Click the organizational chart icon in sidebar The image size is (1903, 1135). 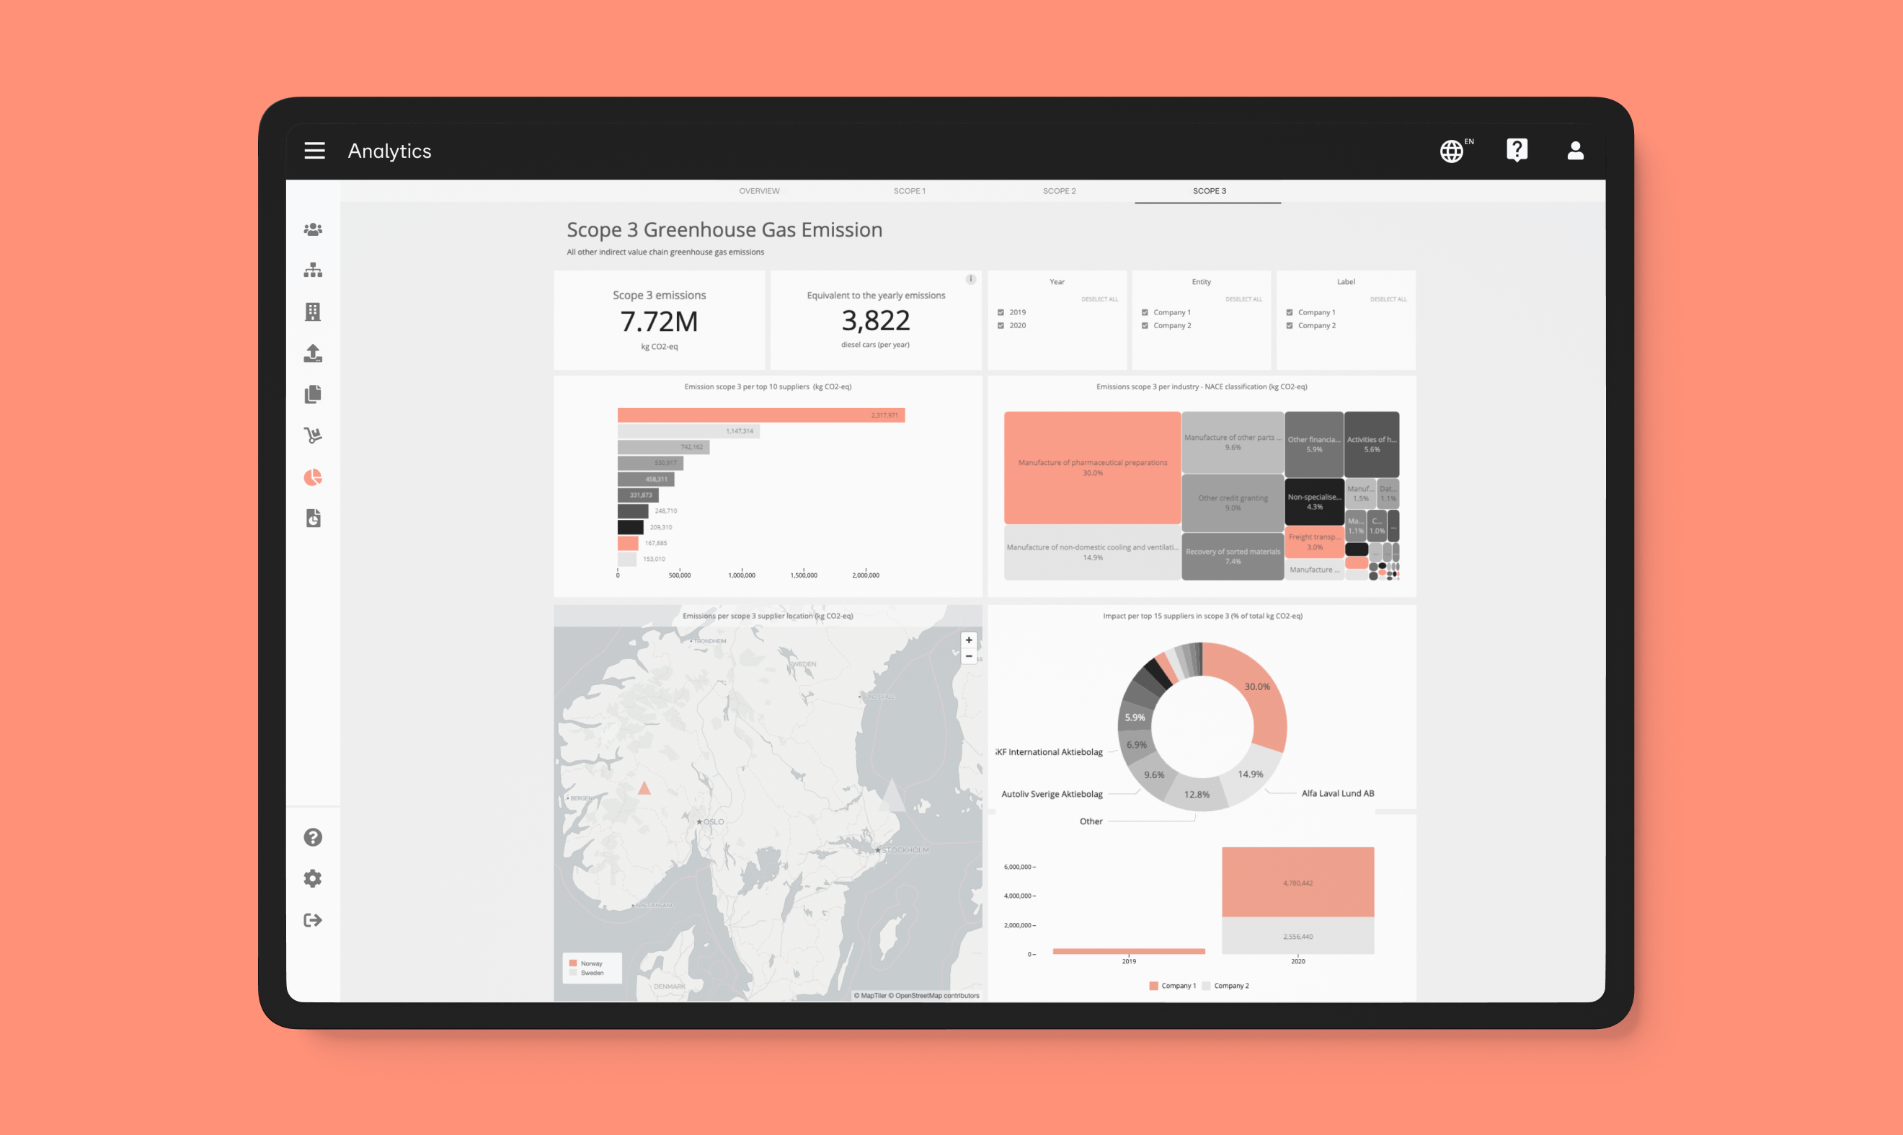point(314,269)
